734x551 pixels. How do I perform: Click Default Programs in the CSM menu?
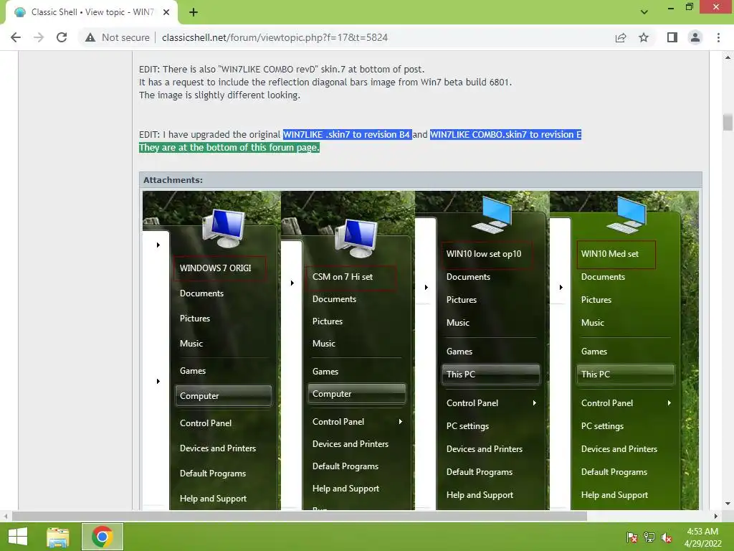[345, 466]
